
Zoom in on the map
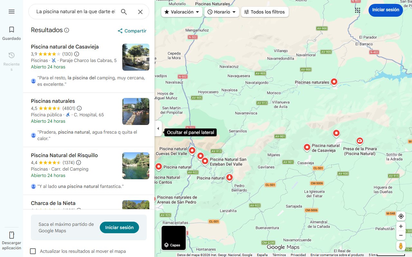point(401,226)
